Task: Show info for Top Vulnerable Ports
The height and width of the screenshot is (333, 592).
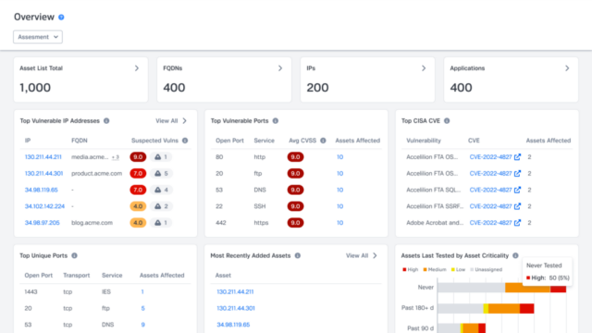Action: pos(276,121)
